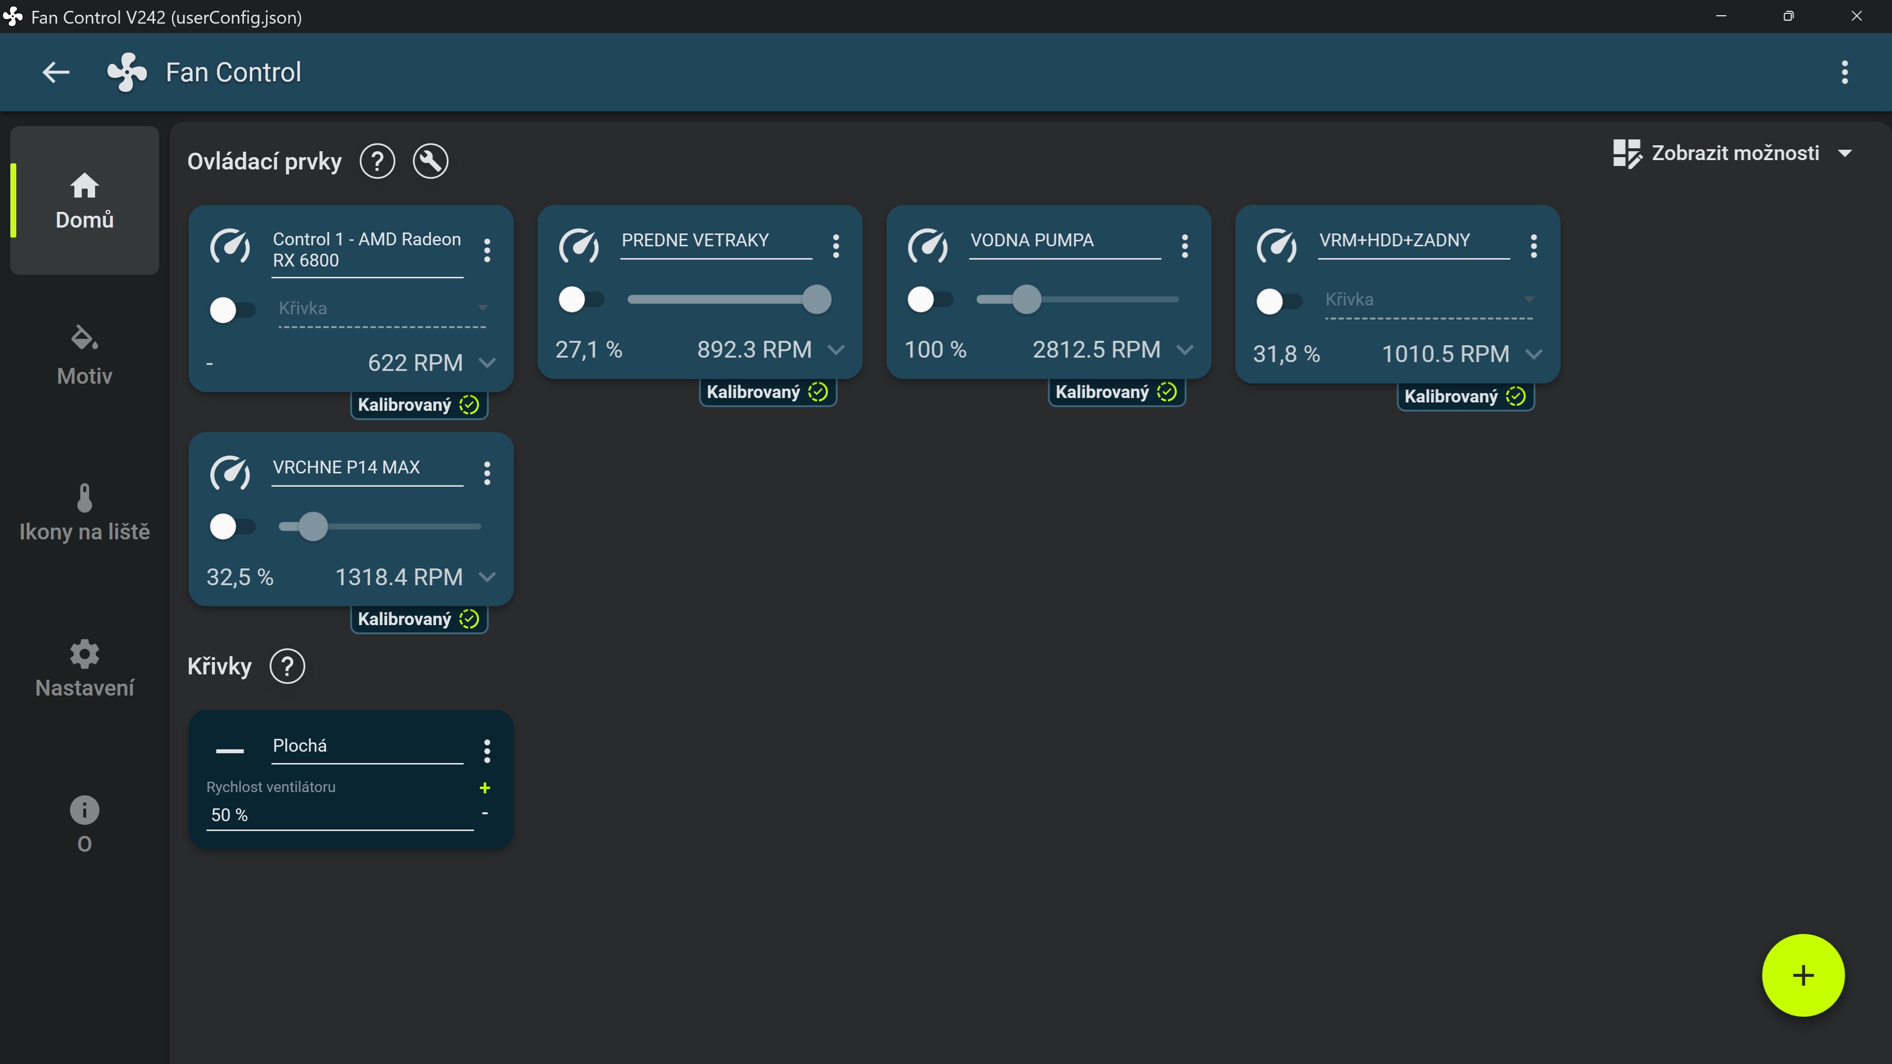
Task: Increase Plochá fan speed with the plus
Action: coord(485,788)
